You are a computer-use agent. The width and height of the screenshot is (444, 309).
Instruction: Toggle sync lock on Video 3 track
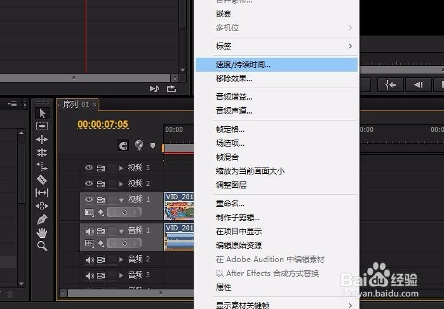(x=101, y=168)
